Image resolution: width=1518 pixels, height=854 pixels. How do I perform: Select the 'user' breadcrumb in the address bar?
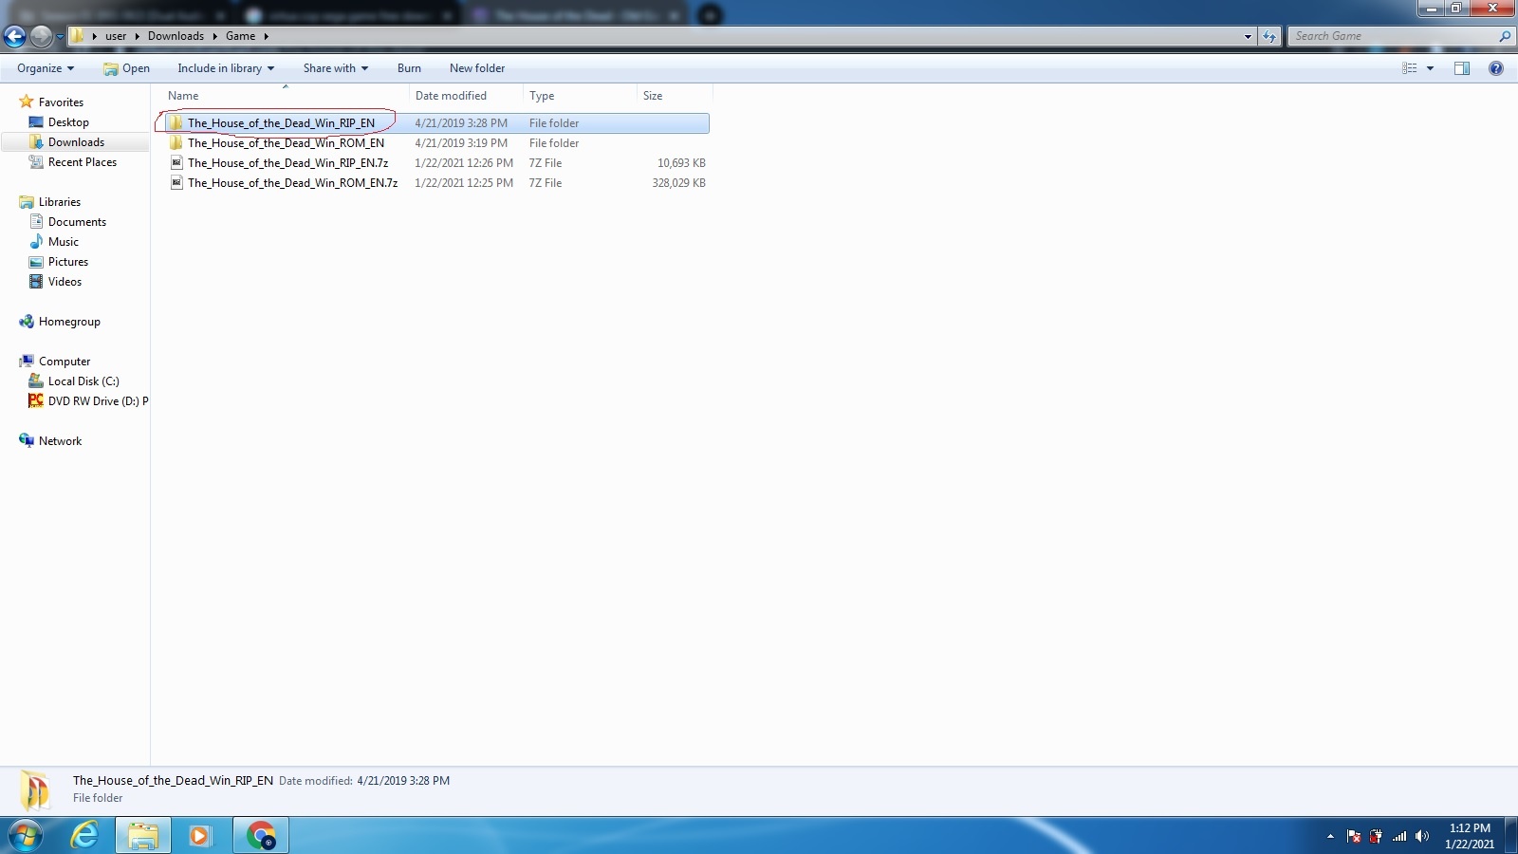tap(116, 36)
